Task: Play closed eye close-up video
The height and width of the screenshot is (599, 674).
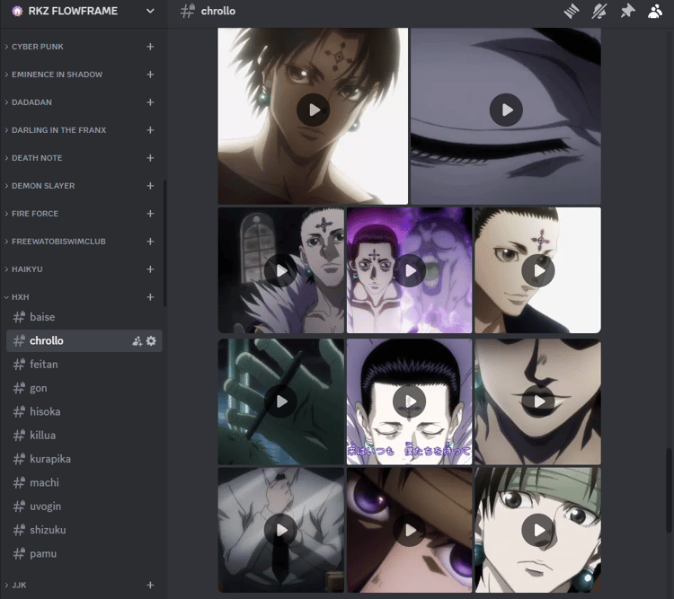Action: point(506,110)
